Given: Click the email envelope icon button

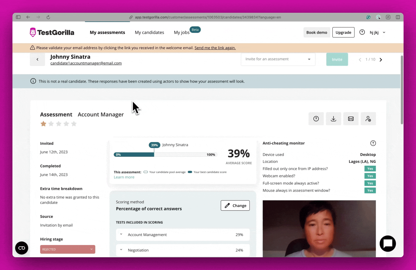Looking at the screenshot, I should (x=351, y=119).
